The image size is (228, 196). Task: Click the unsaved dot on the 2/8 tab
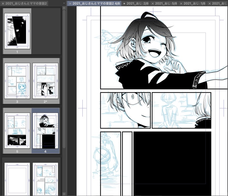click(x=124, y=3)
